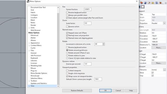The width and height of the screenshot is (167, 94).
Task: Enable Reverse keyboard action under Rotate
Action: pyautogui.click(x=67, y=47)
